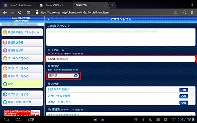The image size is (197, 123).
Task: Click the address bar URL
Action: tap(74, 13)
